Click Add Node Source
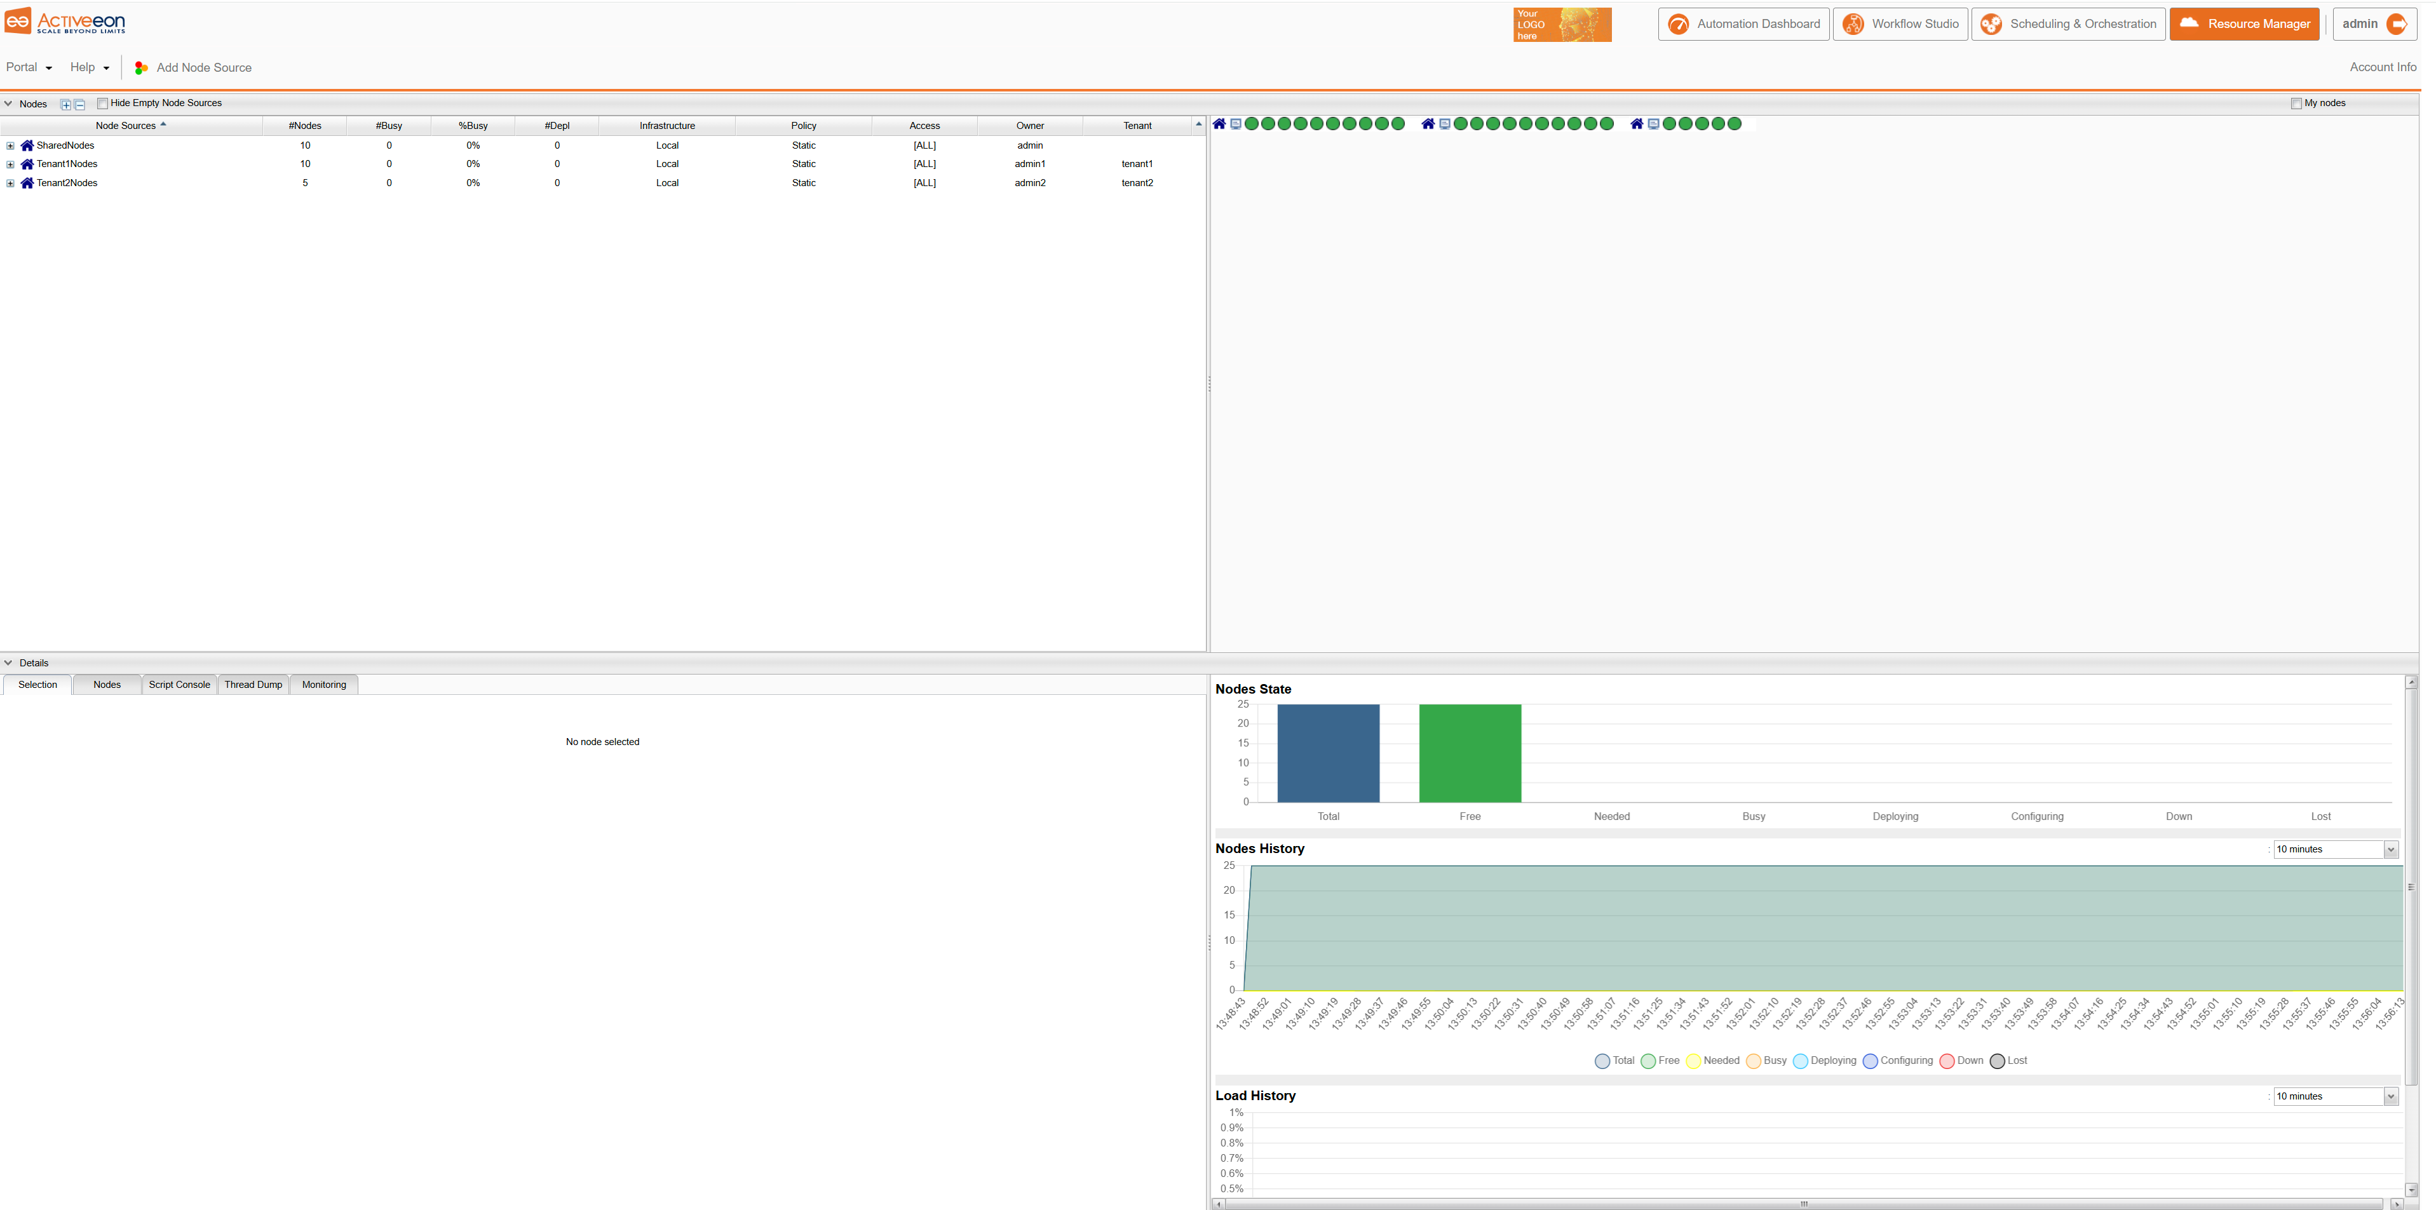The width and height of the screenshot is (2436, 1210). pos(193,67)
